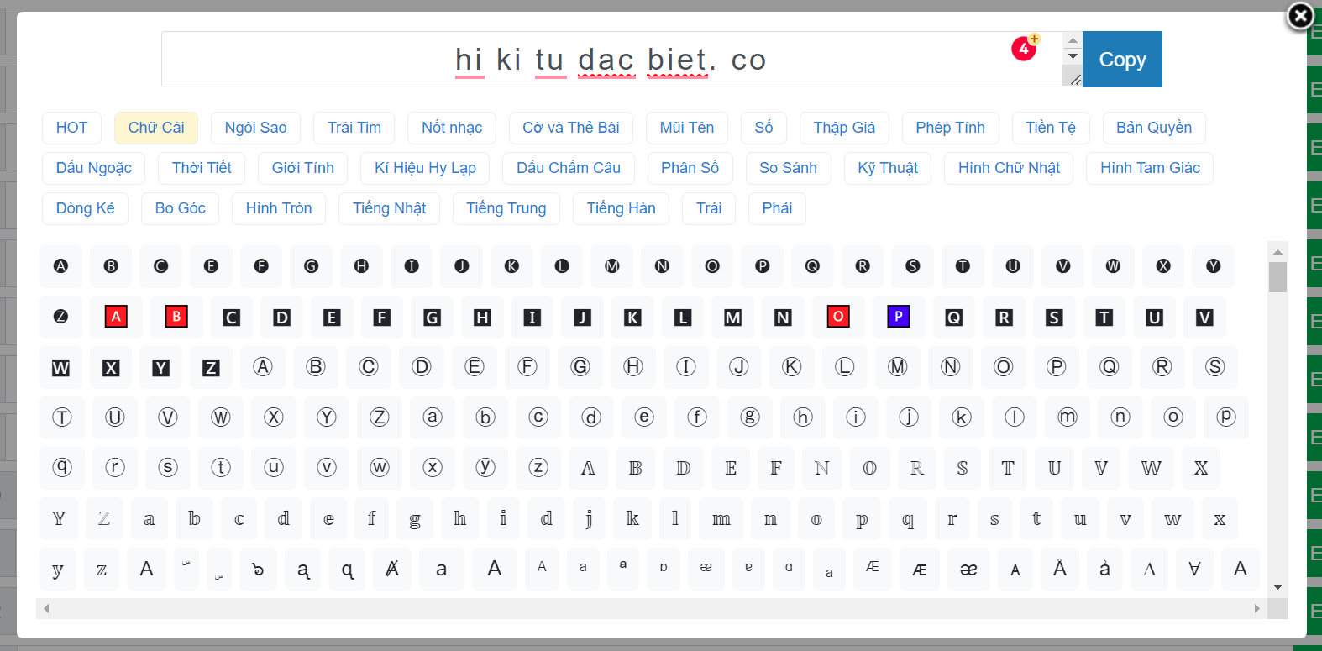The width and height of the screenshot is (1322, 651).
Task: Choose the black square Q symbol
Action: [953, 317]
